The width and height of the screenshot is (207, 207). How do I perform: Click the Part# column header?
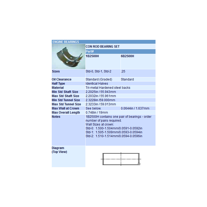click(90, 51)
